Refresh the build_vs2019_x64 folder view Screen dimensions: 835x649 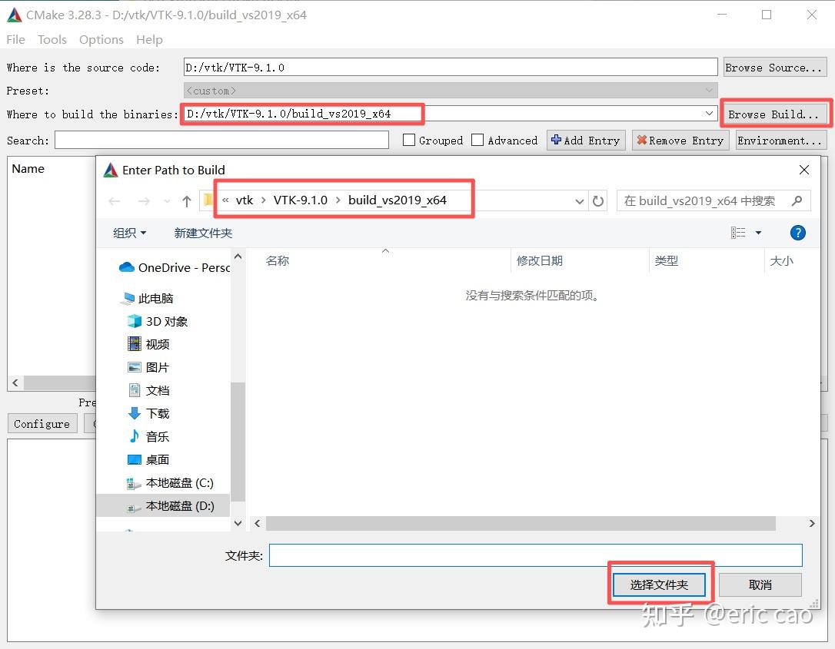click(x=599, y=200)
